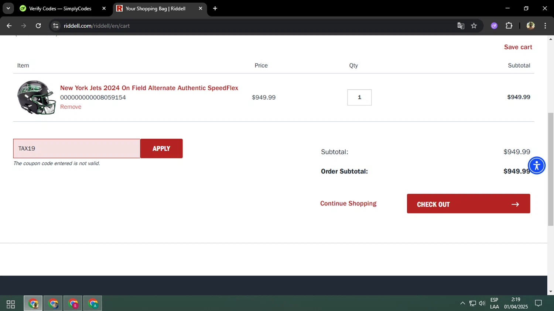Open the third Chrome taskbar icon
The width and height of the screenshot is (554, 311).
coord(73,304)
